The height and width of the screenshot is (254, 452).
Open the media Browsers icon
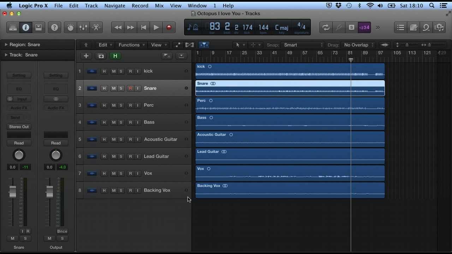[x=439, y=28]
